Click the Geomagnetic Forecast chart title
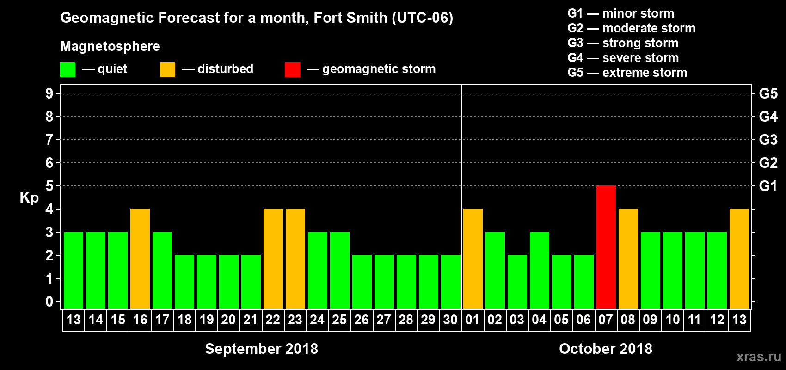 tap(257, 18)
